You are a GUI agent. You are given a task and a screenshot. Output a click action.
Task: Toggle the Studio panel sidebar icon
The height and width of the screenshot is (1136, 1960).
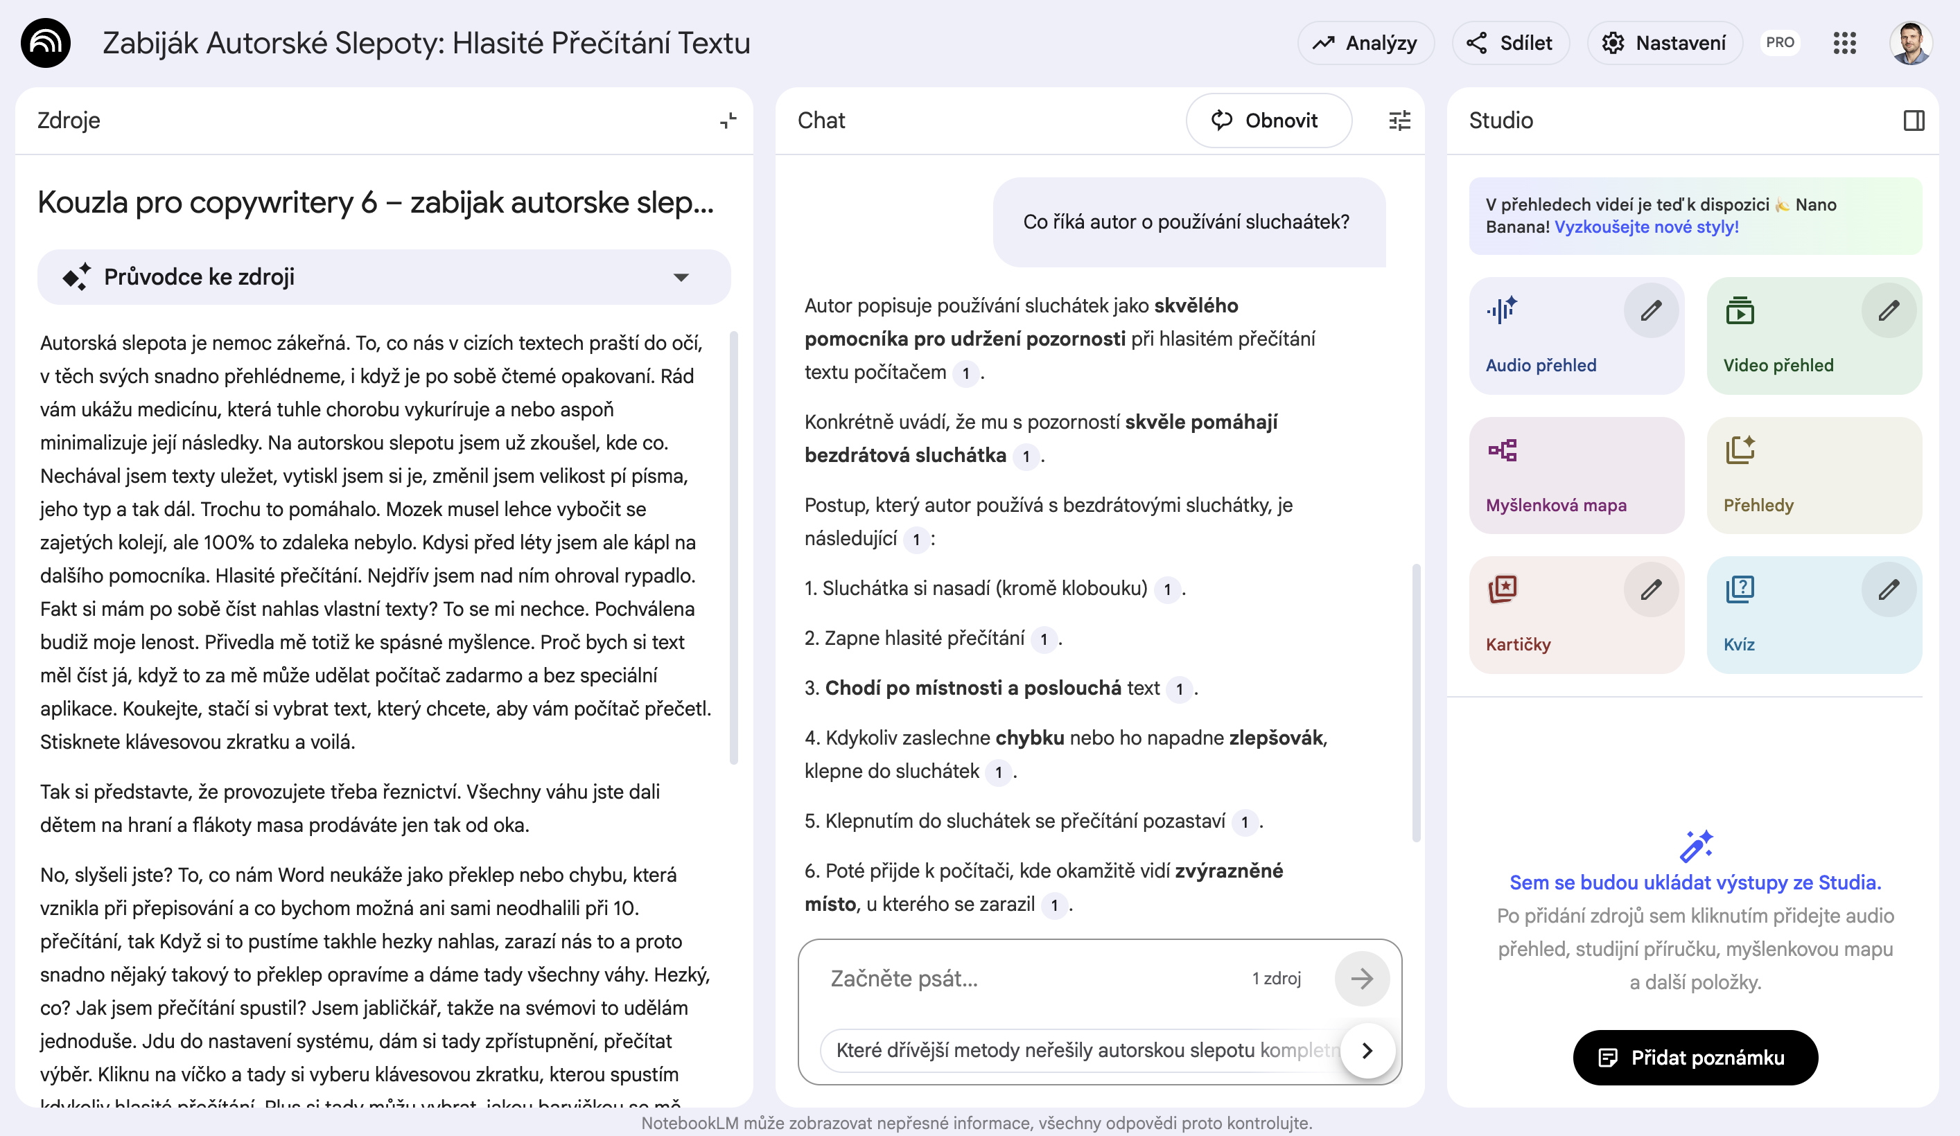click(x=1914, y=121)
